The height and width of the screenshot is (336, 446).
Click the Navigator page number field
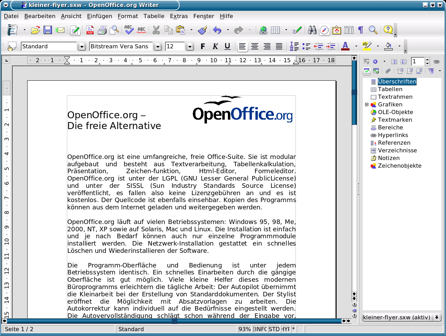418,62
